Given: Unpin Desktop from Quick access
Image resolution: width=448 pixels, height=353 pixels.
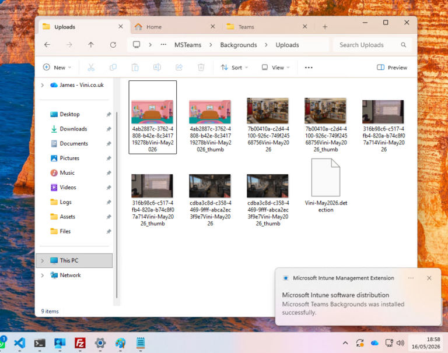Looking at the screenshot, I should [109, 114].
